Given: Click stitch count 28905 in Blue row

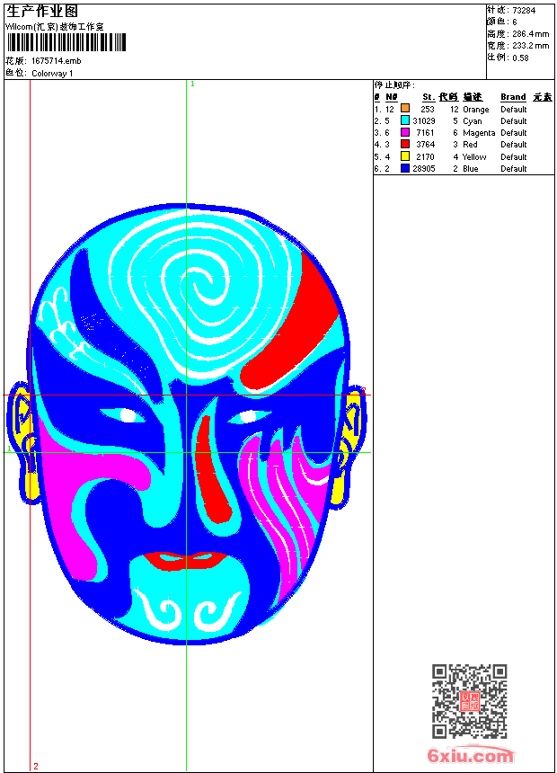Looking at the screenshot, I should [x=424, y=169].
